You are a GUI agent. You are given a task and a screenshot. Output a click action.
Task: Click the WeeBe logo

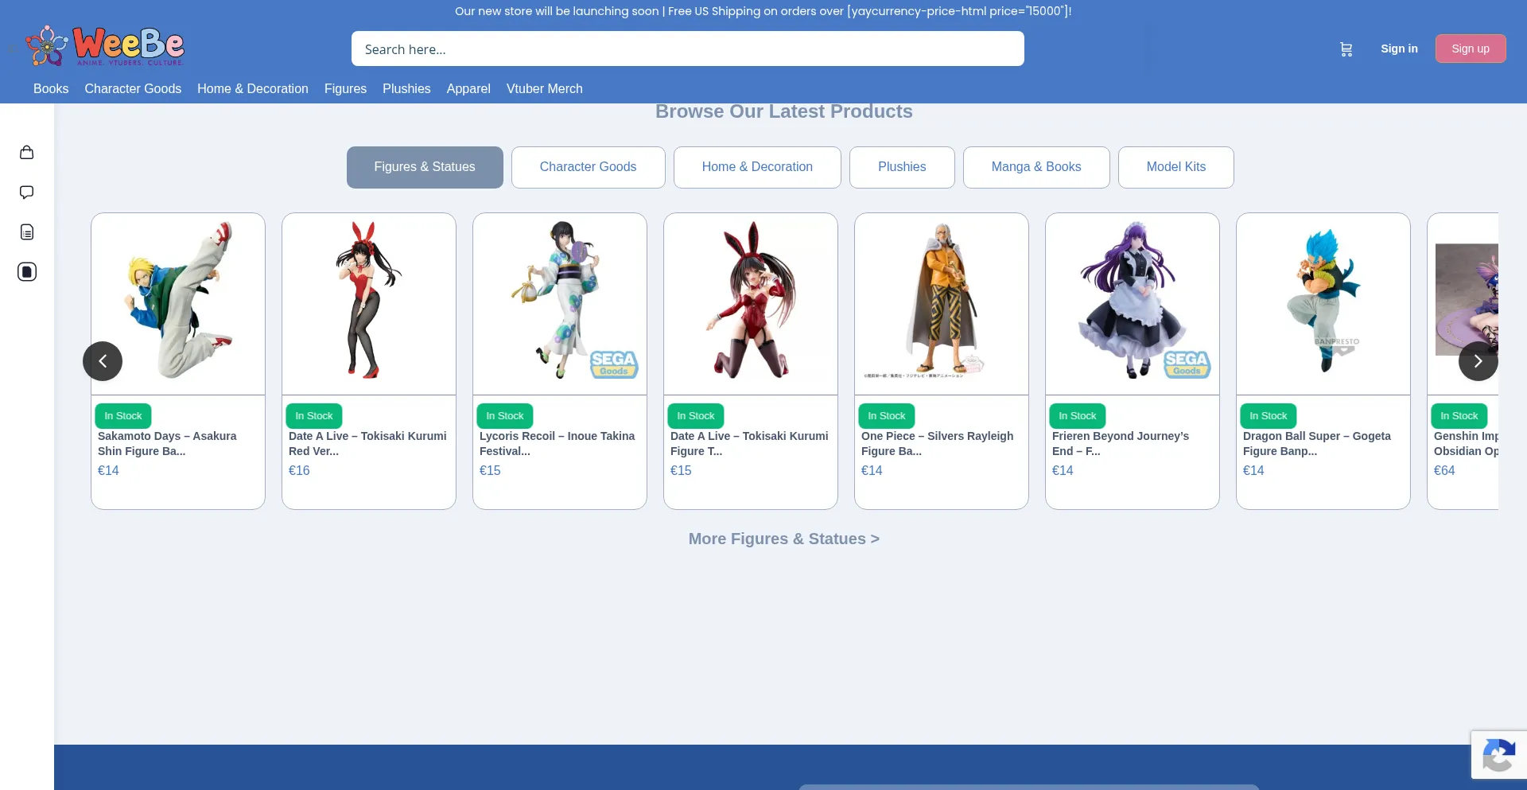pyautogui.click(x=105, y=46)
